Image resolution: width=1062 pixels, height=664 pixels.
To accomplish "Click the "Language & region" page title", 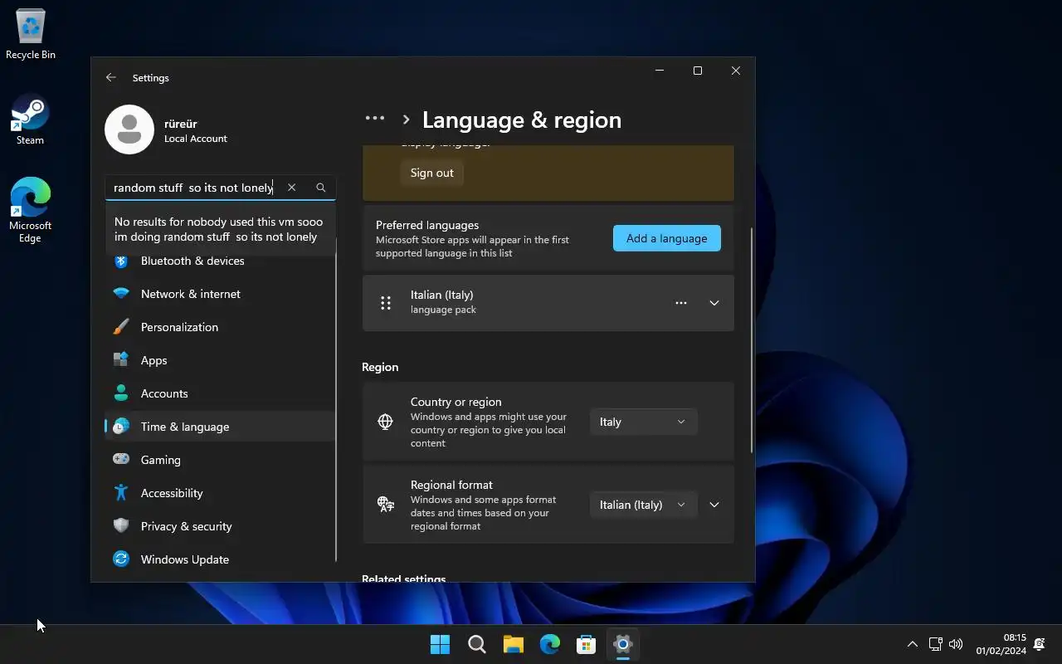I will (x=522, y=120).
